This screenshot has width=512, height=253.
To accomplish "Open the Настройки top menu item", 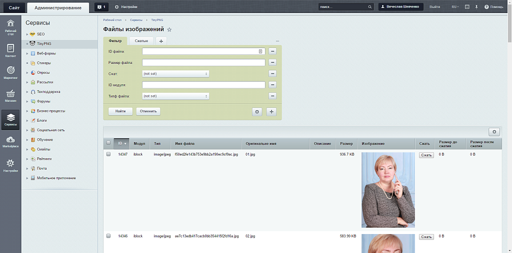I will [126, 7].
